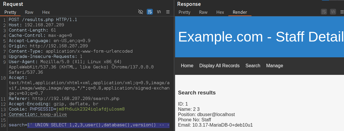Click the Request panel title

pos(13,4)
